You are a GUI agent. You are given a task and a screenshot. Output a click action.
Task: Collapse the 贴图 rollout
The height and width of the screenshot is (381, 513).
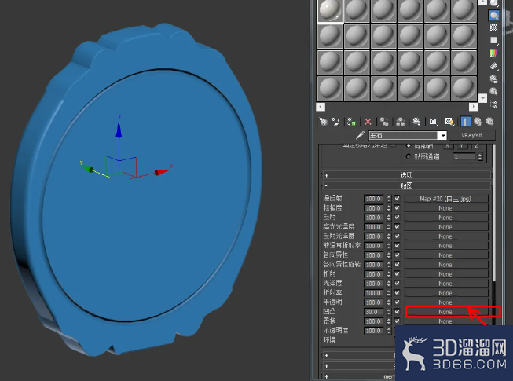pos(406,185)
